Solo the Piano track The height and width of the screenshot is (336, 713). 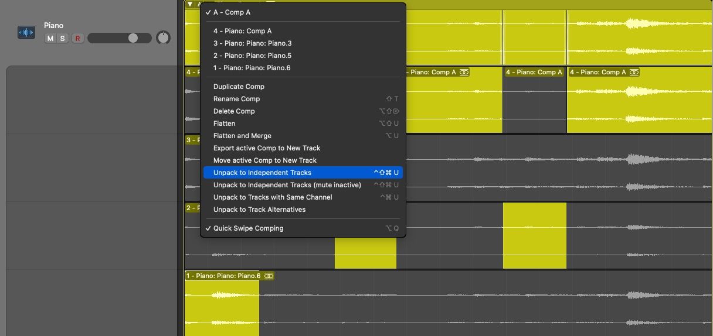(x=62, y=39)
